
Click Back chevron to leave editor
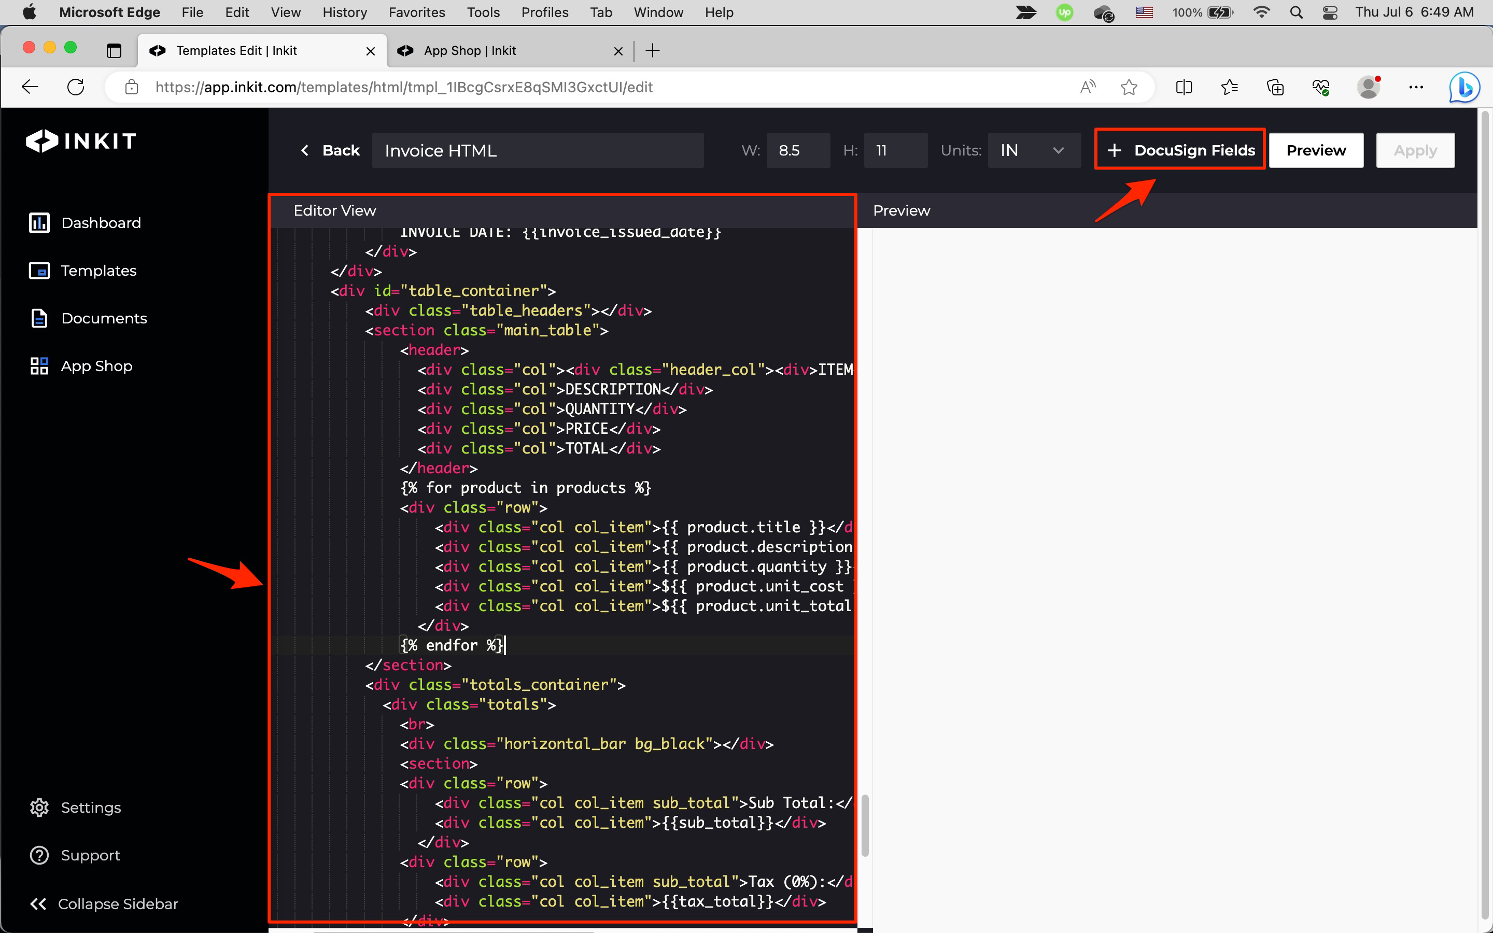[305, 150]
